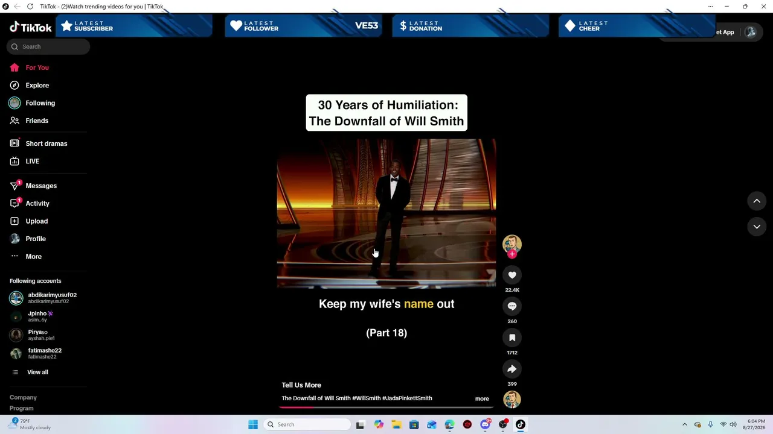
Task: Switch to OBS Studio on the taskbar
Action: point(502,424)
